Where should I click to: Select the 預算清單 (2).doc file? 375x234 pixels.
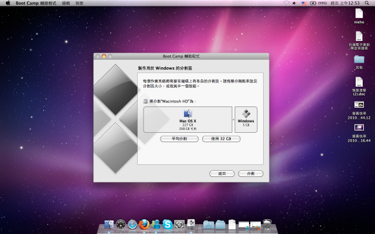359,86
